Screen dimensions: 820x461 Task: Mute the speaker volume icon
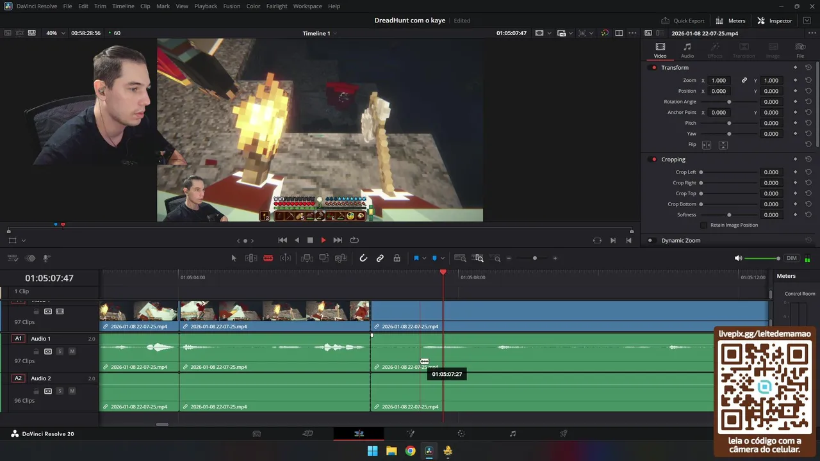[x=738, y=258]
